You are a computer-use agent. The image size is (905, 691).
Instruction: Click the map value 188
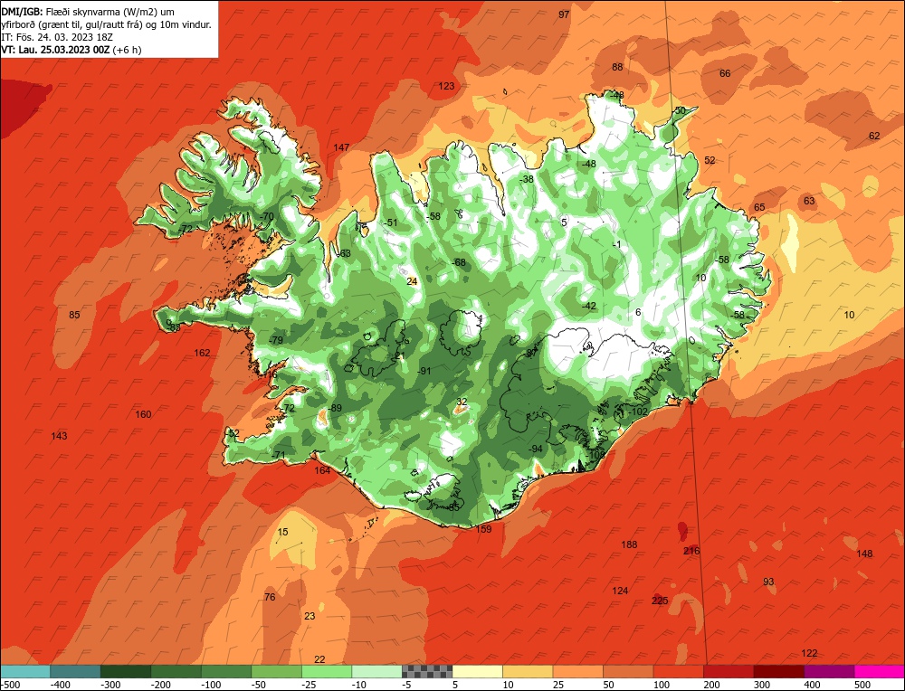(629, 544)
